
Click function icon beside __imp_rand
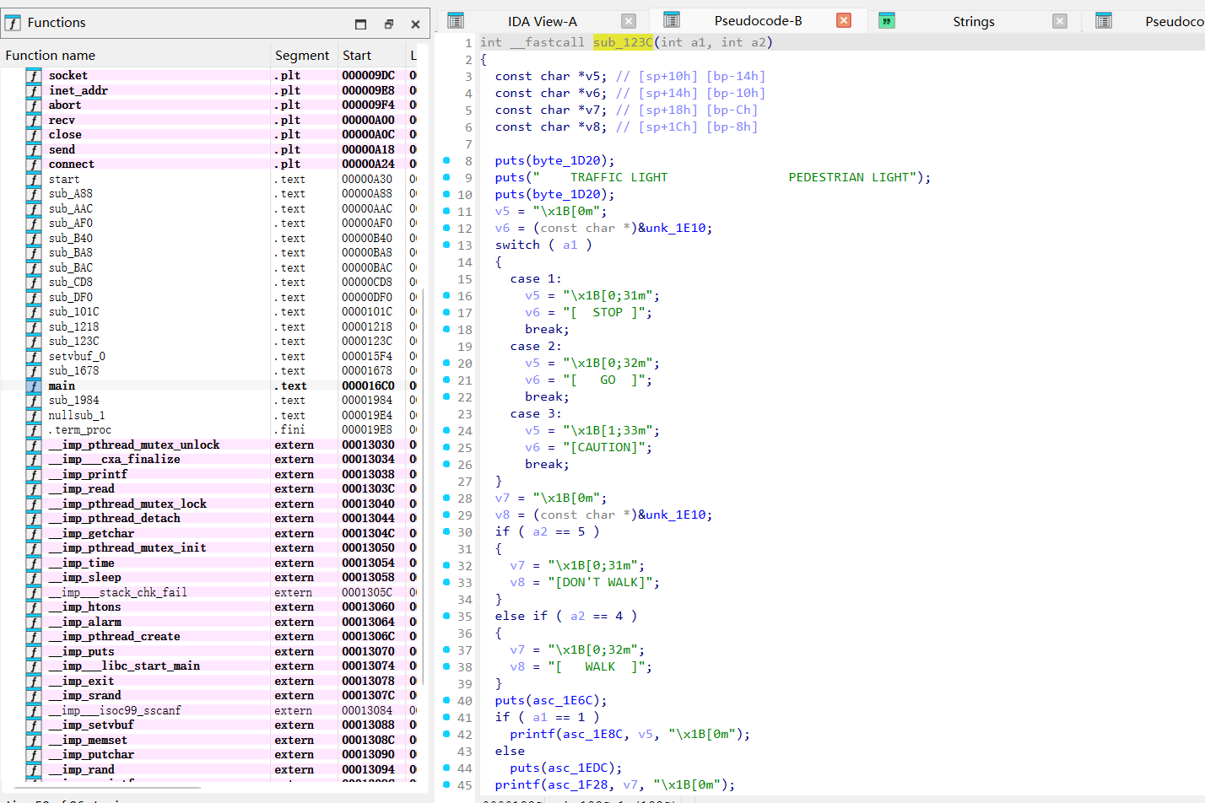[34, 769]
